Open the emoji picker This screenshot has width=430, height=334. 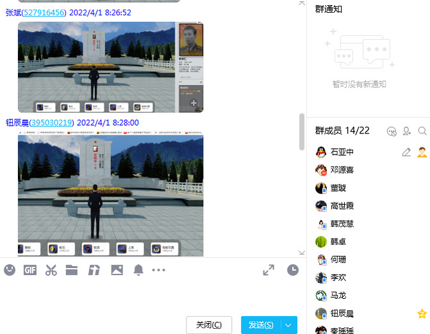(10, 270)
